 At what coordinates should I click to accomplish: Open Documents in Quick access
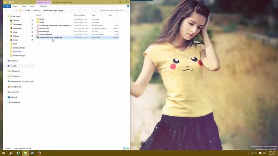17,24
